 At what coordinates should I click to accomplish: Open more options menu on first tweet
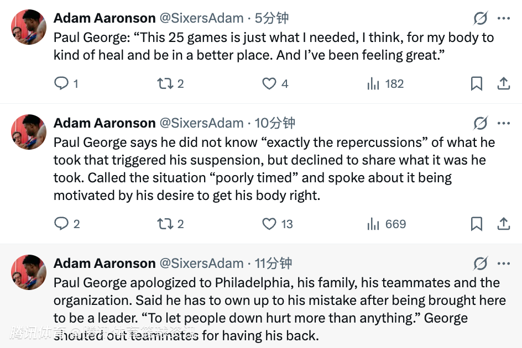point(503,18)
